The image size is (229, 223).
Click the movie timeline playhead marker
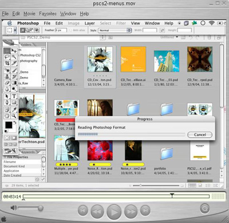coord(172,195)
